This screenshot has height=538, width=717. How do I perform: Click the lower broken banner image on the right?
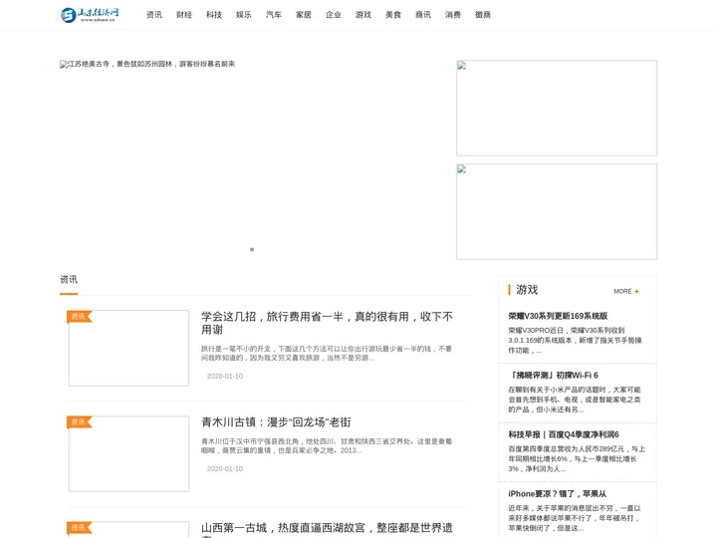click(x=557, y=211)
